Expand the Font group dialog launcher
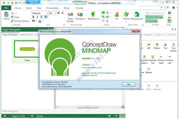 (64, 25)
